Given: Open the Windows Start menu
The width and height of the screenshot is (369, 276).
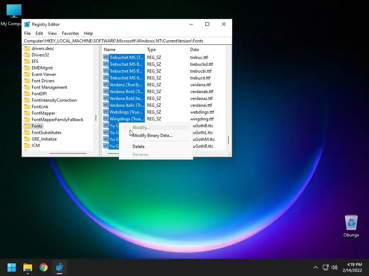Looking at the screenshot, I should (x=12, y=267).
